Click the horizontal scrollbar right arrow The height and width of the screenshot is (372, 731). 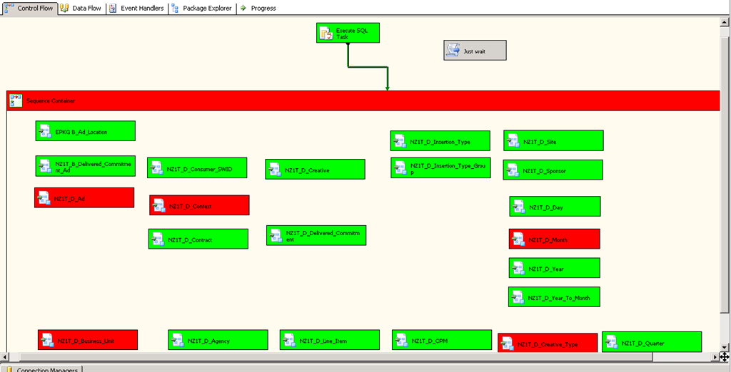pyautogui.click(x=715, y=356)
